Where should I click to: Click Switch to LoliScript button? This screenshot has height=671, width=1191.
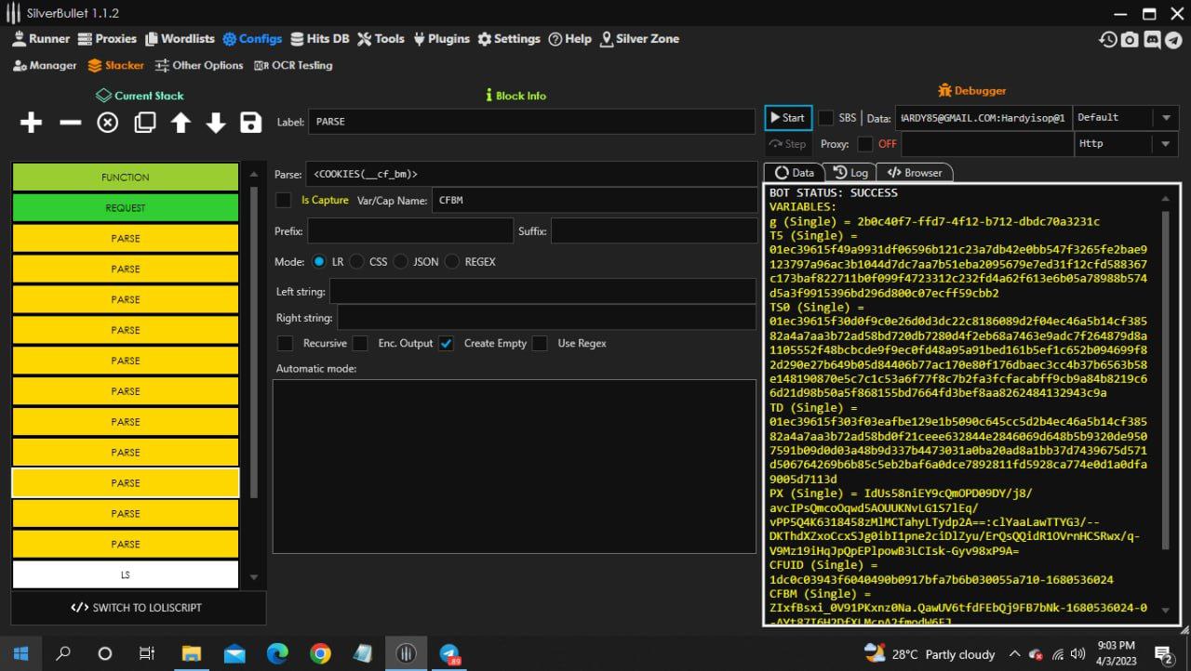[x=138, y=608]
